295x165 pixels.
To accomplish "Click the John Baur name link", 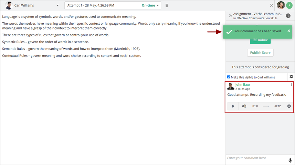I will click(x=243, y=85).
